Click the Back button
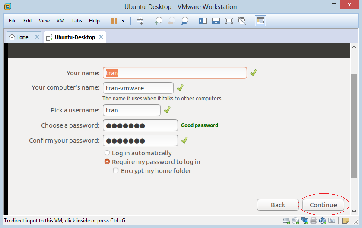Viewport: 362px width, 228px height. point(278,205)
